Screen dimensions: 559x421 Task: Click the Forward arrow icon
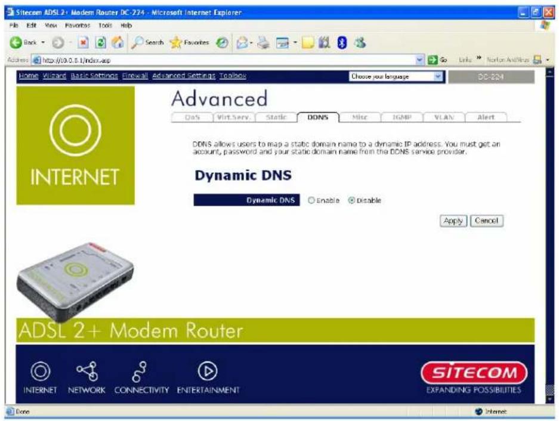point(58,43)
